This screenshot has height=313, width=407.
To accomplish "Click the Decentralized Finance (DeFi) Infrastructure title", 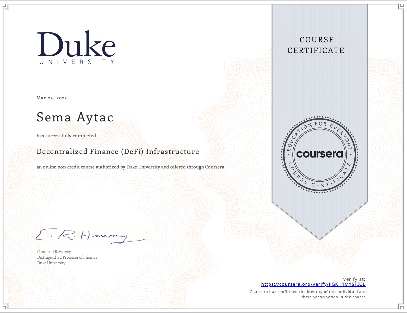I will [118, 152].
